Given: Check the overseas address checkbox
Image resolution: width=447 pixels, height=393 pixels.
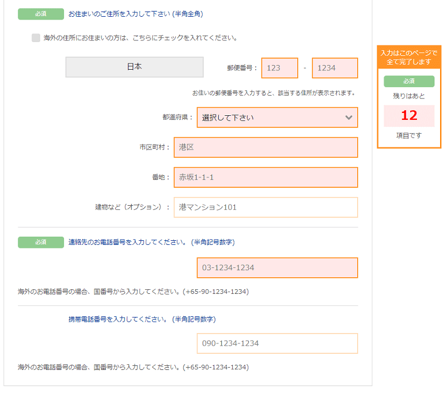Looking at the screenshot, I should (x=36, y=37).
